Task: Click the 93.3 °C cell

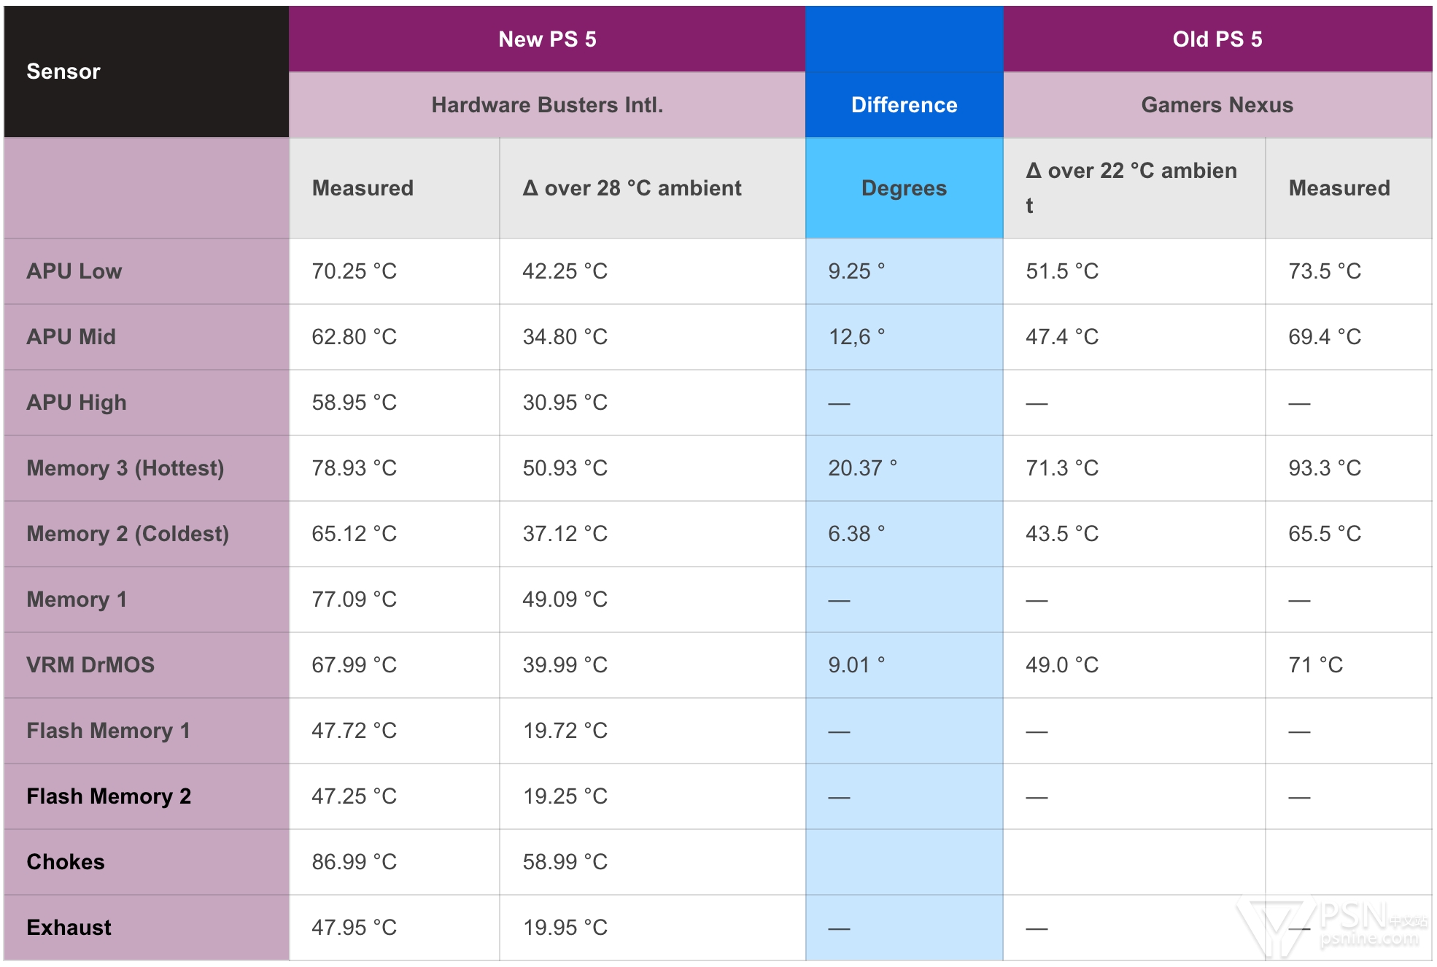Action: click(x=1349, y=468)
